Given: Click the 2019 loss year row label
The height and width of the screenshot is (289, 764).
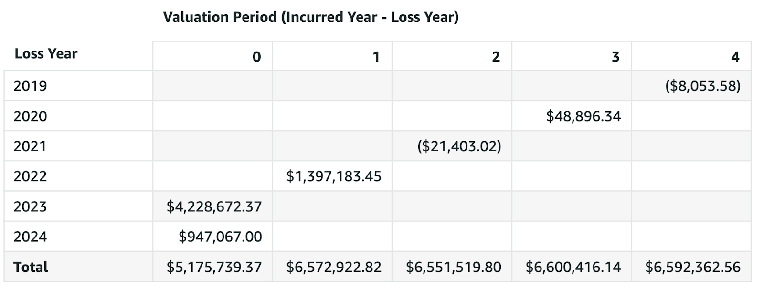Looking at the screenshot, I should (30, 86).
